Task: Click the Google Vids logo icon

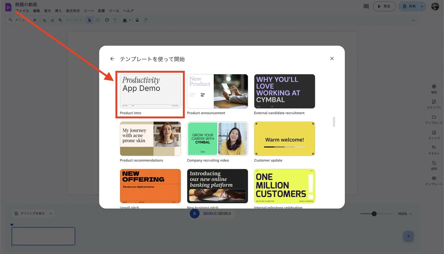Action: tap(8, 7)
